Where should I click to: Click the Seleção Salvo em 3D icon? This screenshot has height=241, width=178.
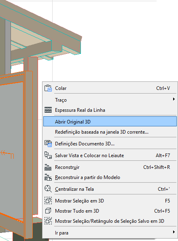[48, 221]
